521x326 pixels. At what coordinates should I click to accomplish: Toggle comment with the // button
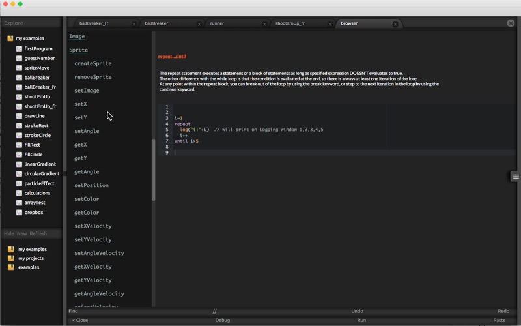coord(215,311)
